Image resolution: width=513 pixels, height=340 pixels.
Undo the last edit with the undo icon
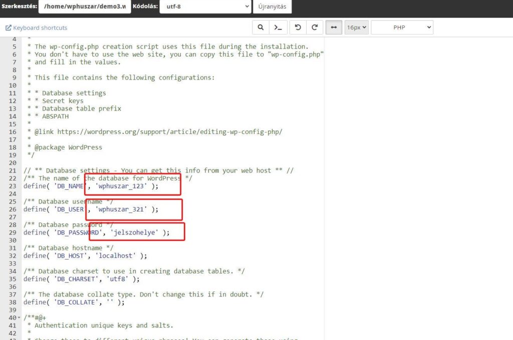click(298, 27)
